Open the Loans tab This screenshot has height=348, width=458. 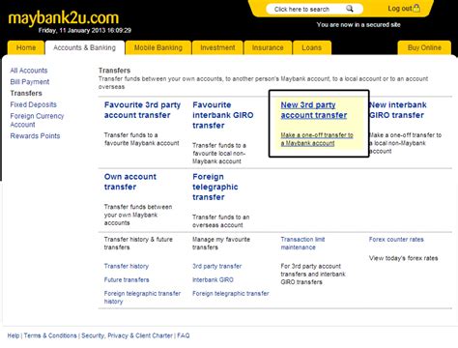(x=311, y=47)
